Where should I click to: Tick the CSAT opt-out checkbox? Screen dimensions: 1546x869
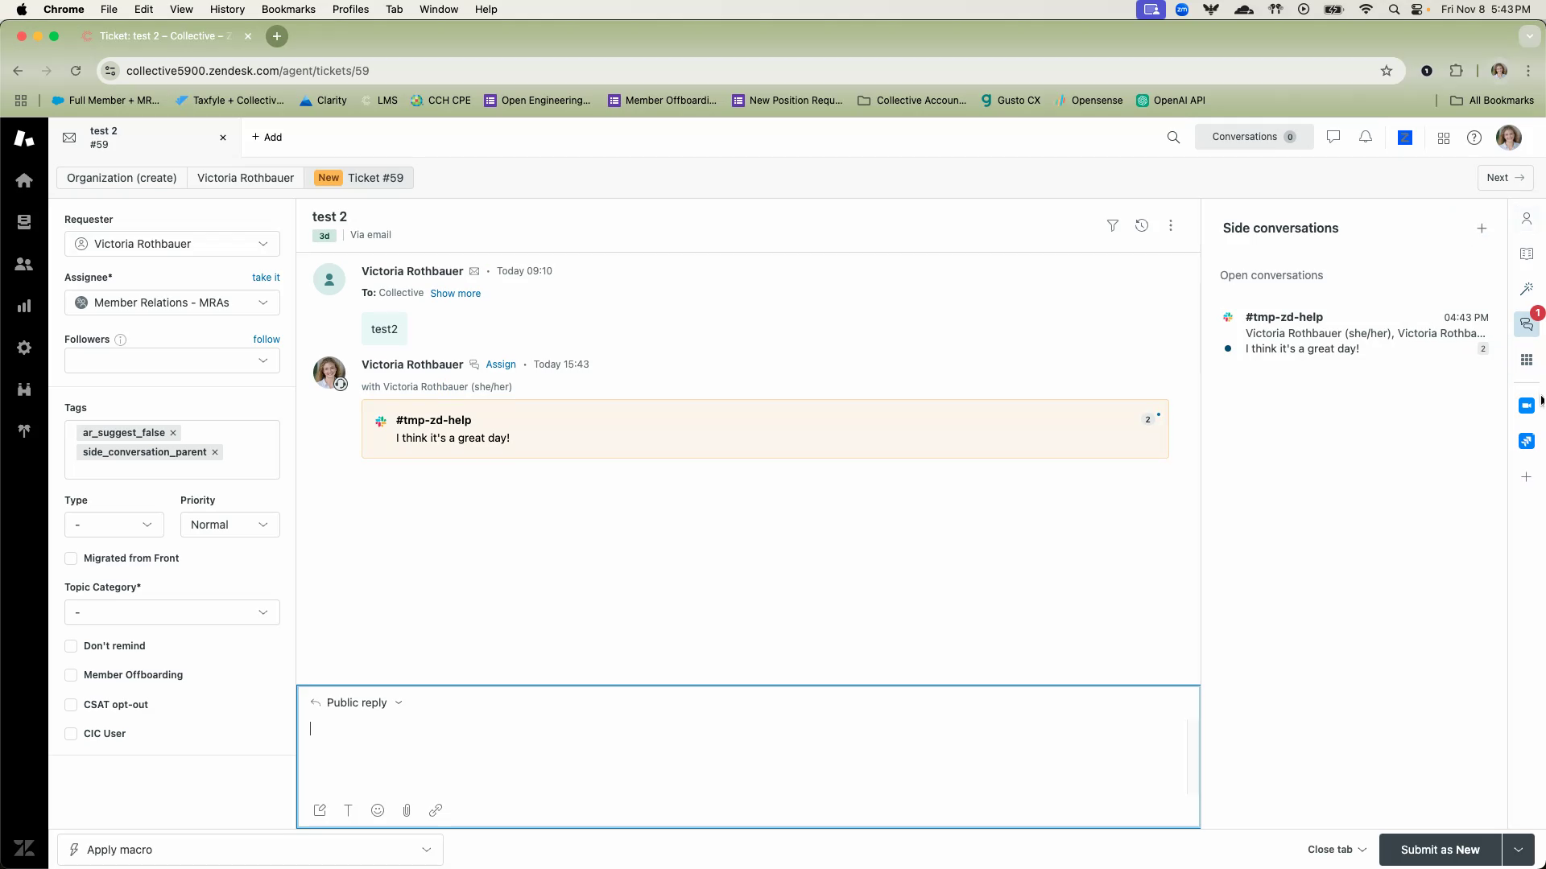click(71, 705)
